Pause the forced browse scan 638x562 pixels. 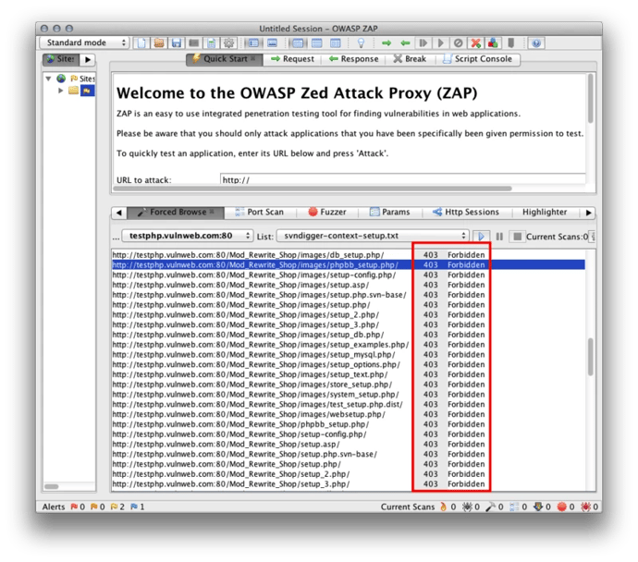coord(500,237)
